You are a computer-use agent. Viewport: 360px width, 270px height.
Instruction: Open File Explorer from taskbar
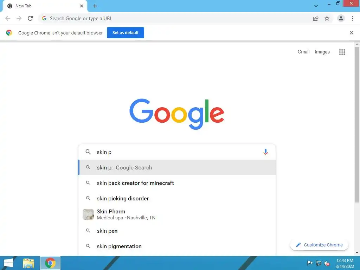point(28,263)
